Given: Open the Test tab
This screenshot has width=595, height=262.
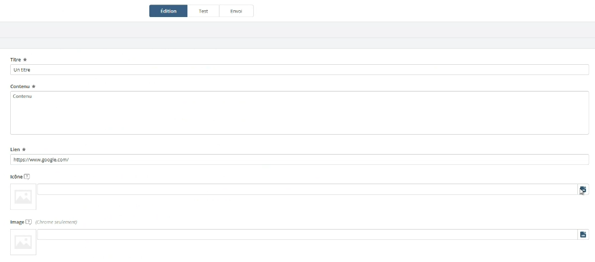Looking at the screenshot, I should (203, 11).
